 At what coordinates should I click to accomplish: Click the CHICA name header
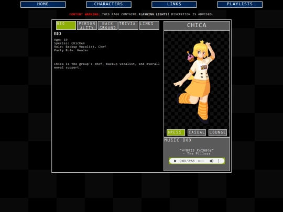197,26
